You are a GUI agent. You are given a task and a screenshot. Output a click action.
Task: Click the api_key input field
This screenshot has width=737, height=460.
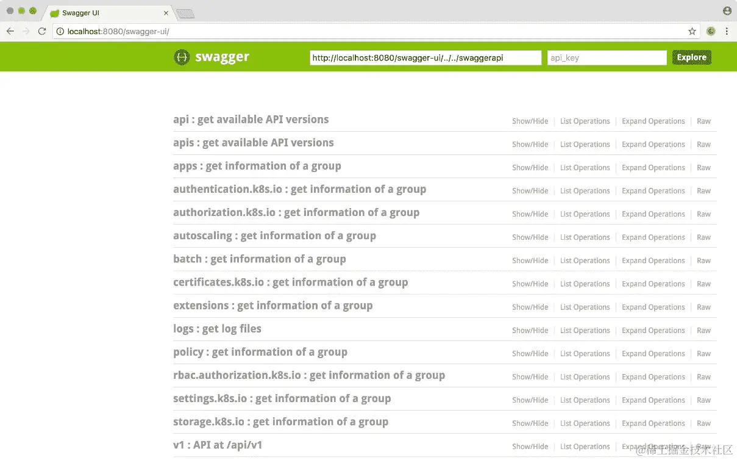coord(607,57)
